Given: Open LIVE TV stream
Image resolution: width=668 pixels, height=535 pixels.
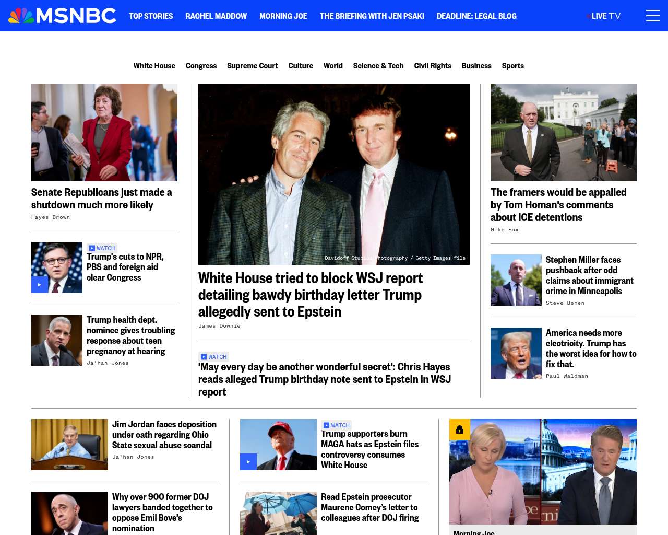Looking at the screenshot, I should click(x=604, y=16).
